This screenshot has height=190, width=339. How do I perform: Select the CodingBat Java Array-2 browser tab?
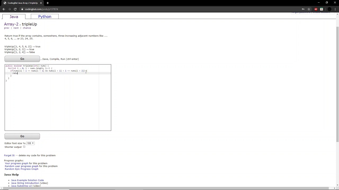click(x=23, y=3)
